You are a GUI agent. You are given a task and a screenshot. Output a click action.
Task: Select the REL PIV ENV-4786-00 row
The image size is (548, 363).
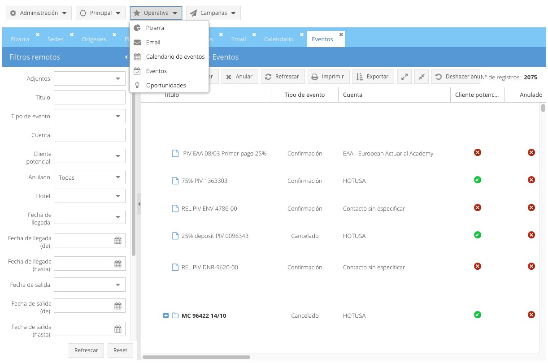point(341,208)
